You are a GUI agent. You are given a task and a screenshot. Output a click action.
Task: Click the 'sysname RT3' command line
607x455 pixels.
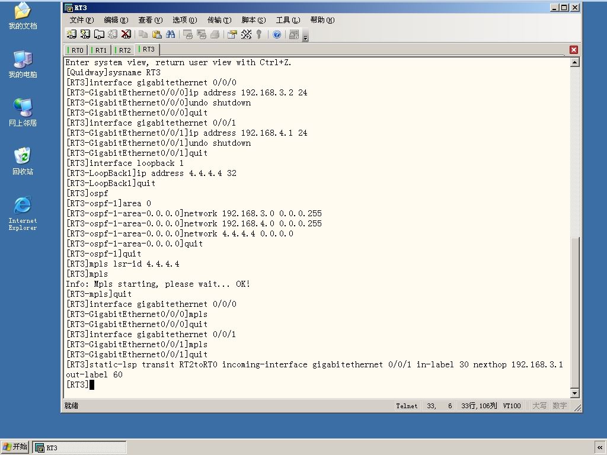point(113,72)
